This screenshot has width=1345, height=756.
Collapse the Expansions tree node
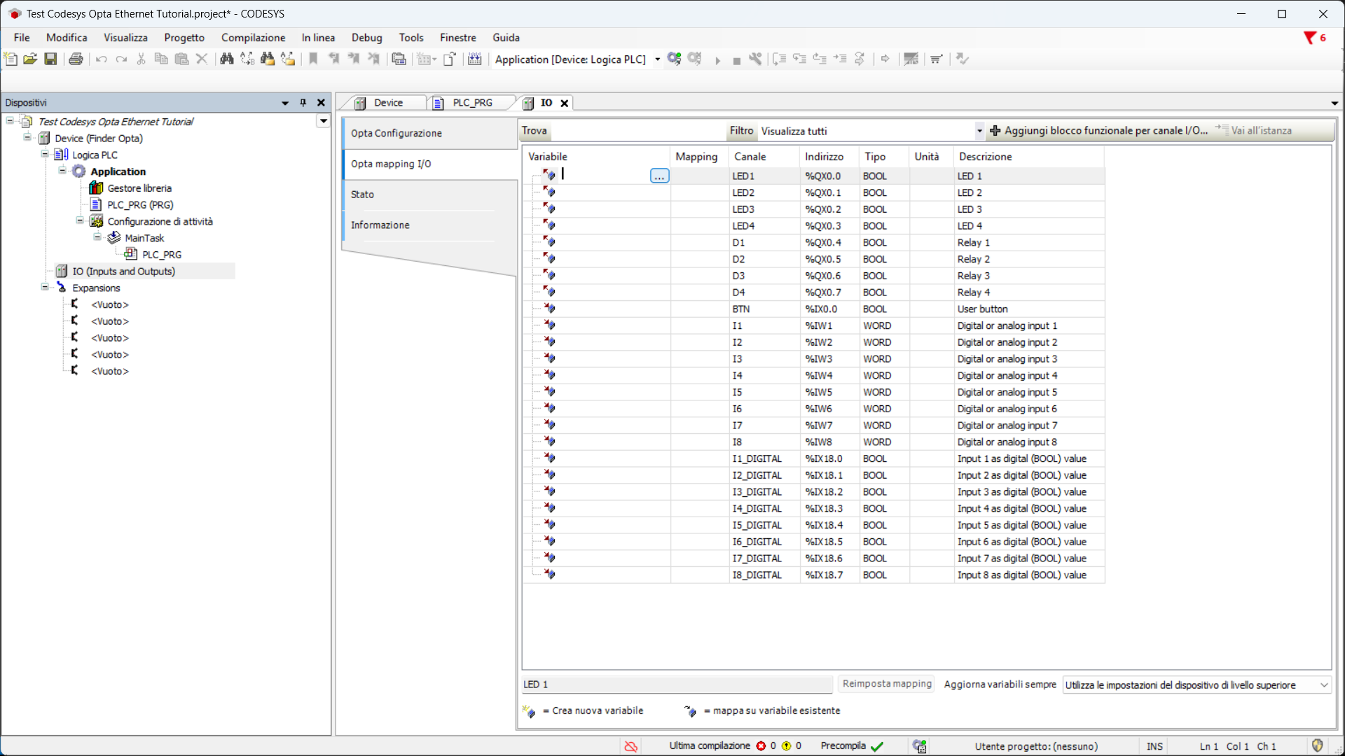(45, 288)
